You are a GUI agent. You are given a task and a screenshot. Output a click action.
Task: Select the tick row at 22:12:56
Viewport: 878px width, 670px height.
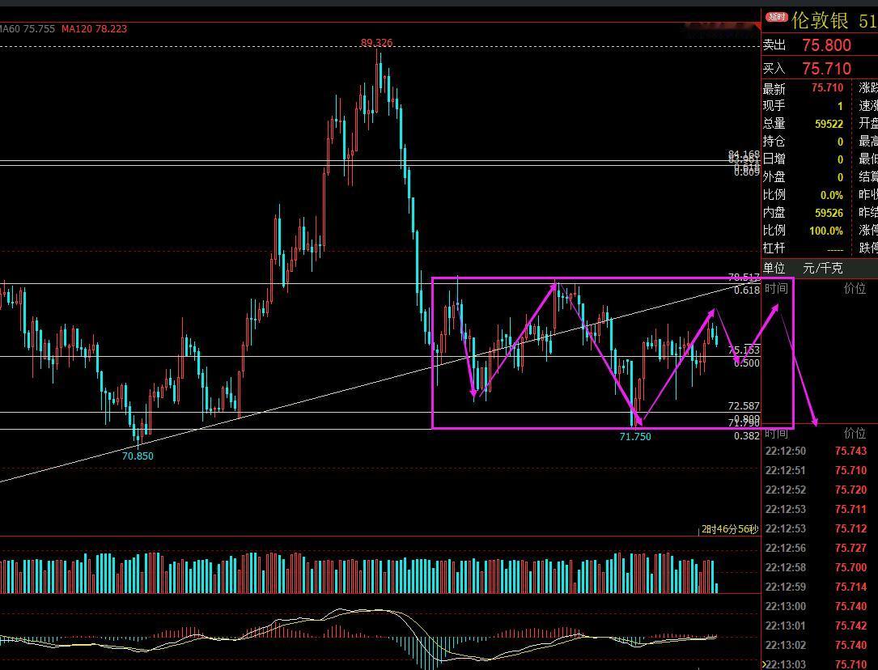(x=819, y=548)
